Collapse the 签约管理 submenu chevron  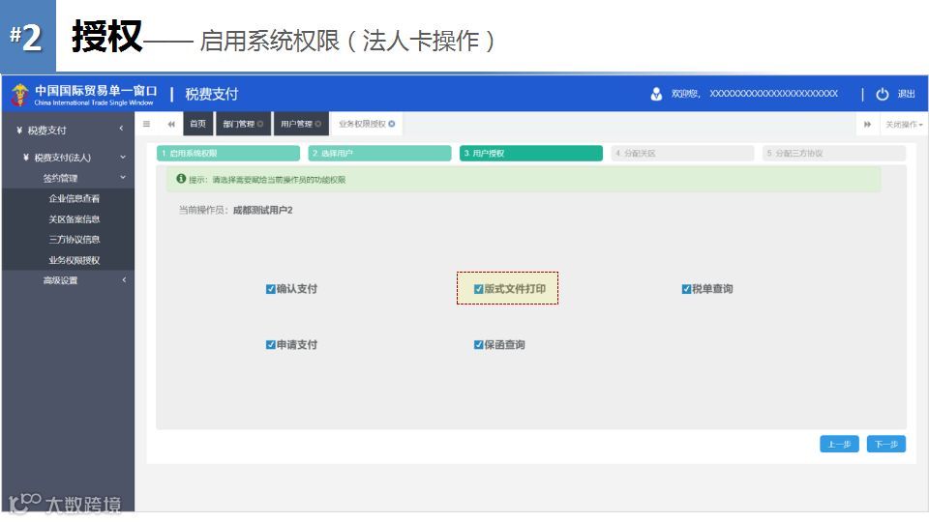click(x=123, y=177)
